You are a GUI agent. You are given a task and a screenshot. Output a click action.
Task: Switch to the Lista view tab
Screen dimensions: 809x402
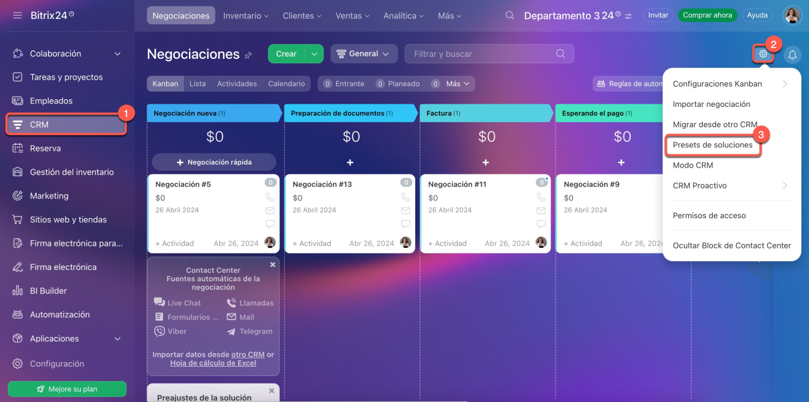(x=197, y=83)
